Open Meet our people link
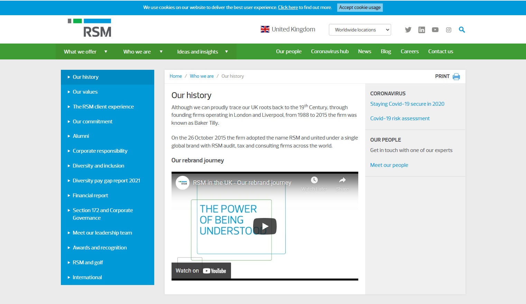The width and height of the screenshot is (526, 304). [389, 165]
